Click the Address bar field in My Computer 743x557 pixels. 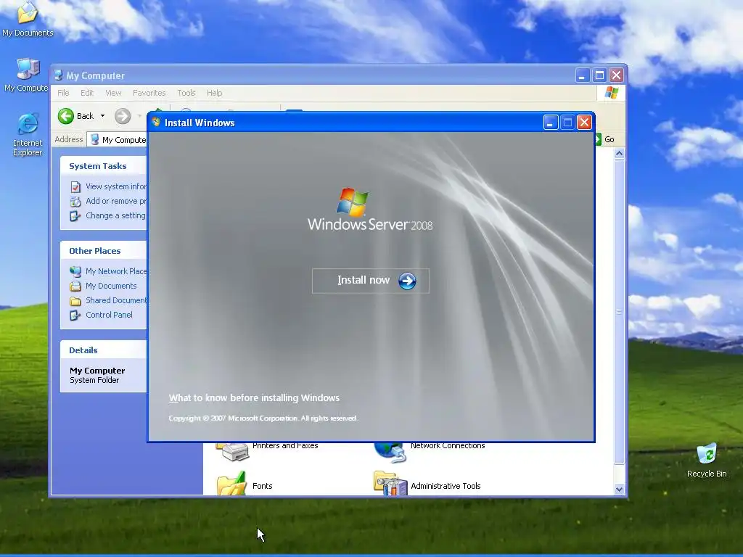click(x=118, y=140)
